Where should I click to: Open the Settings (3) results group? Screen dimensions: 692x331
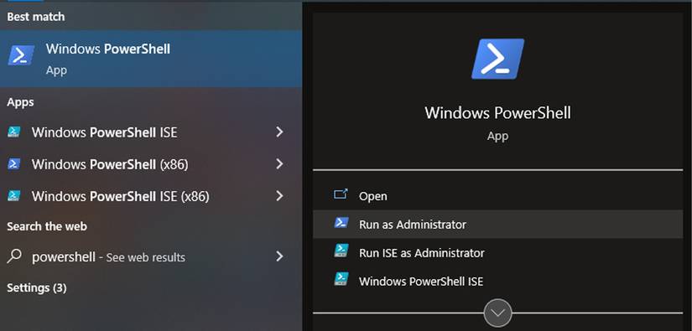[x=37, y=287]
